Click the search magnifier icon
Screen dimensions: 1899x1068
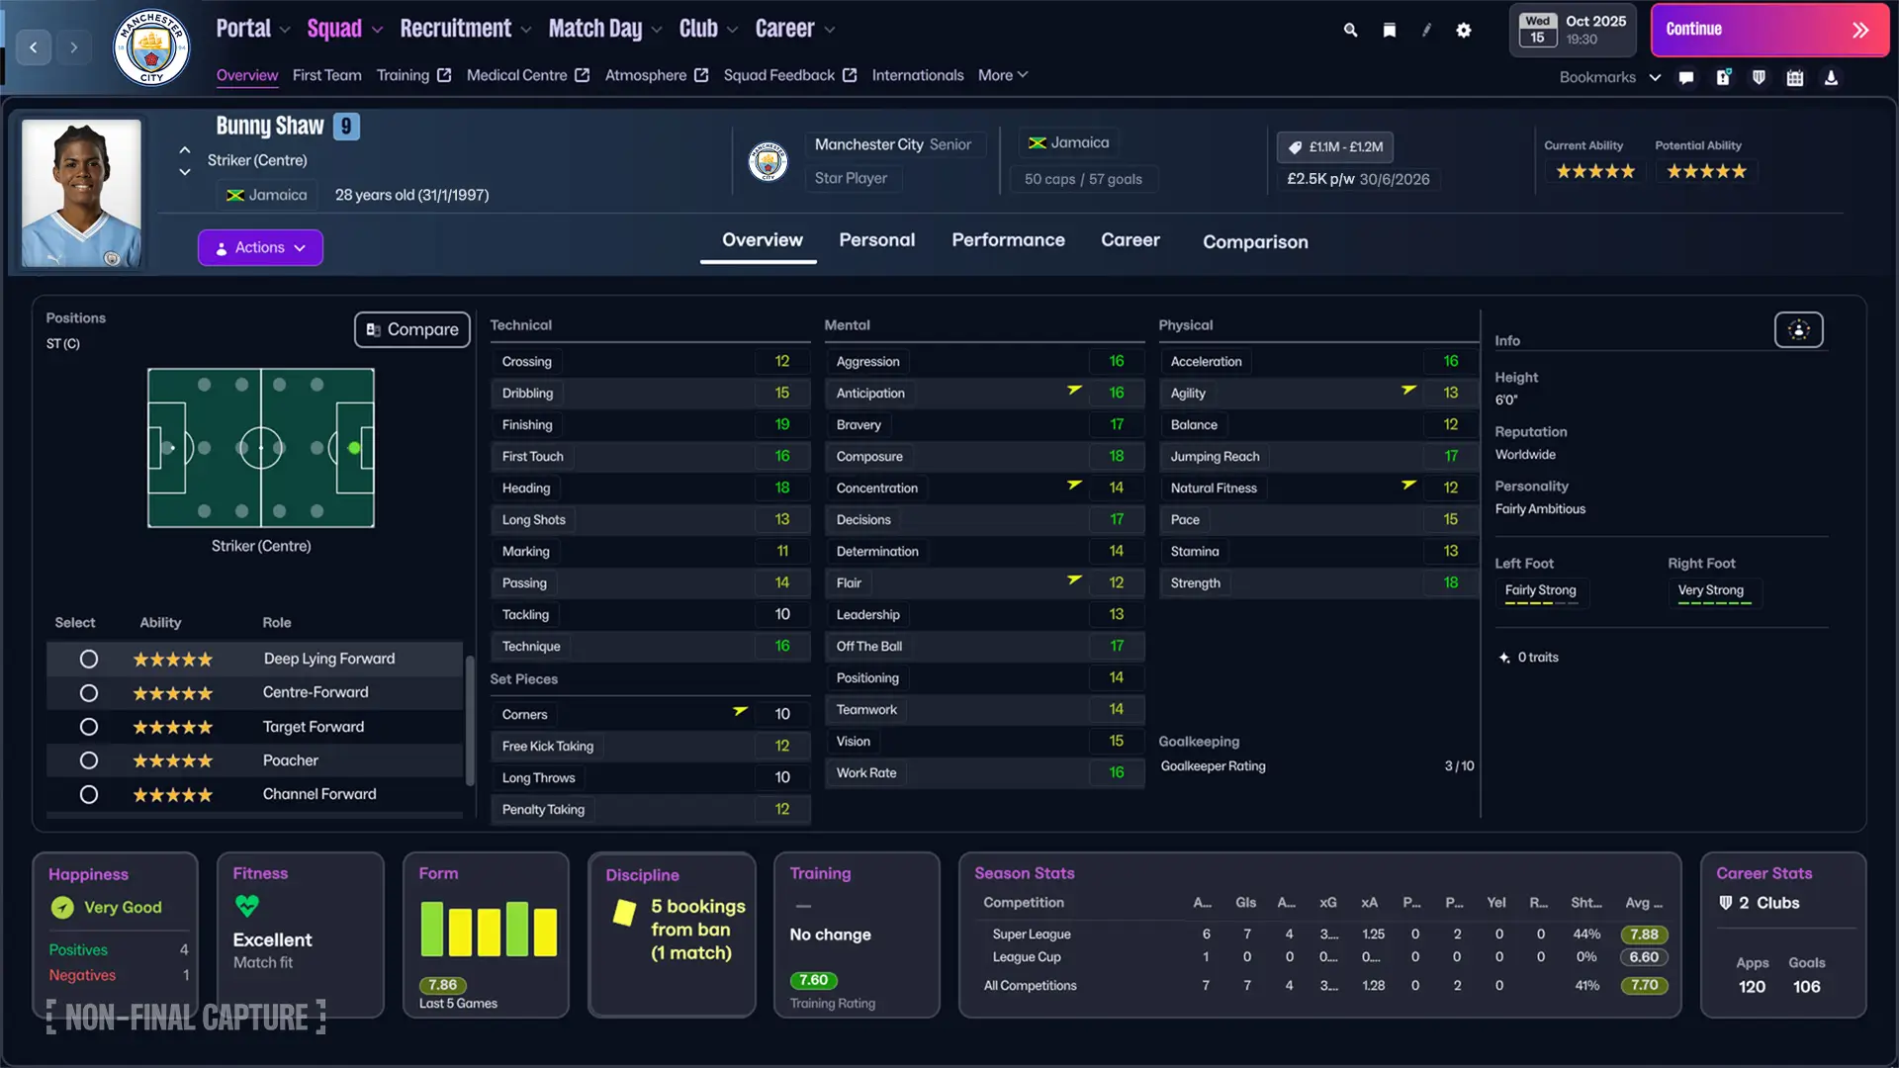[x=1350, y=30]
